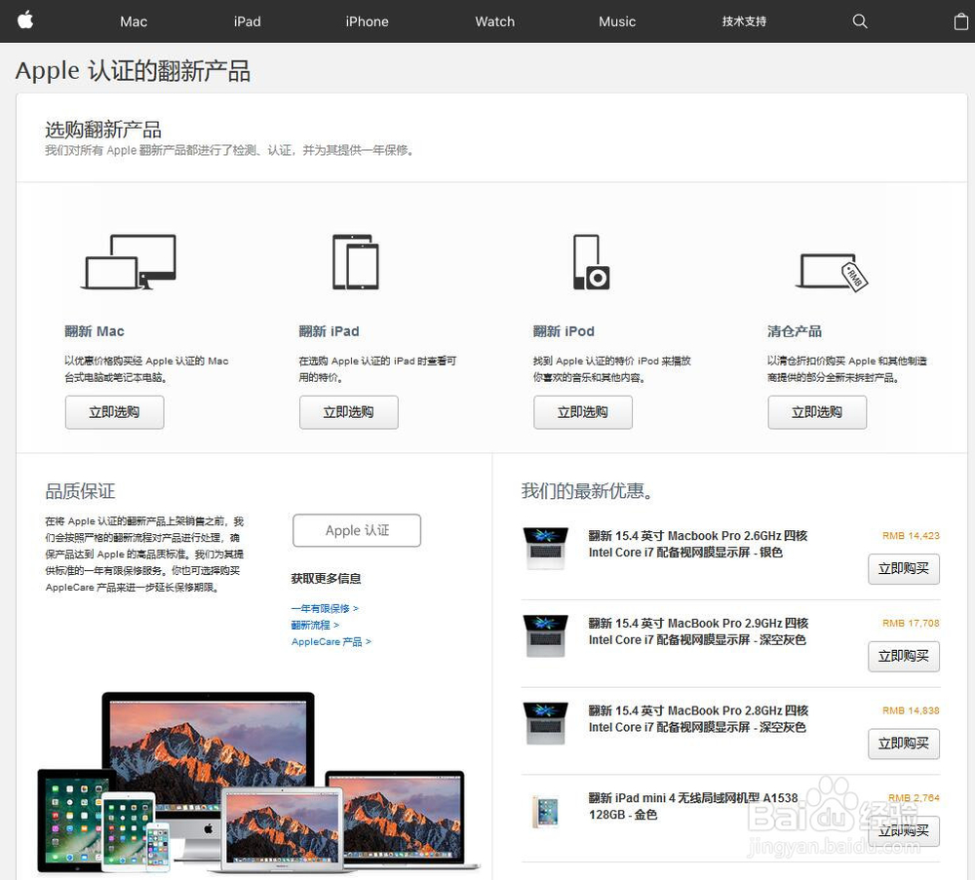This screenshot has width=975, height=880.
Task: Click 立即选购 under 翻新 iPod
Action: pos(582,412)
